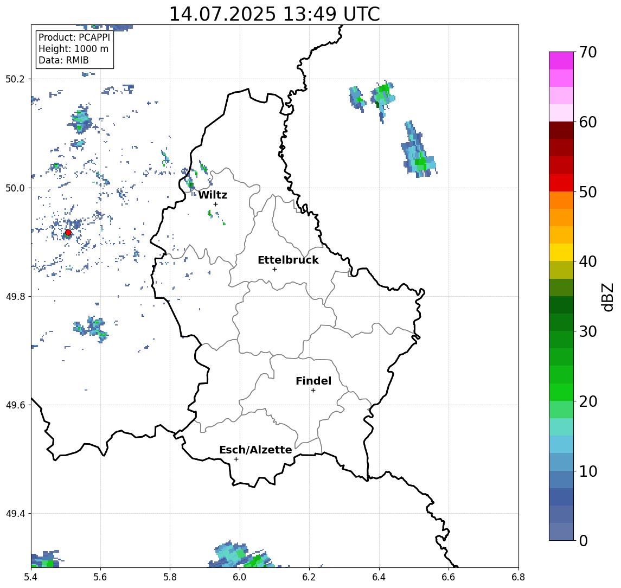Click the latitude tick label 50.0

pos(15,188)
